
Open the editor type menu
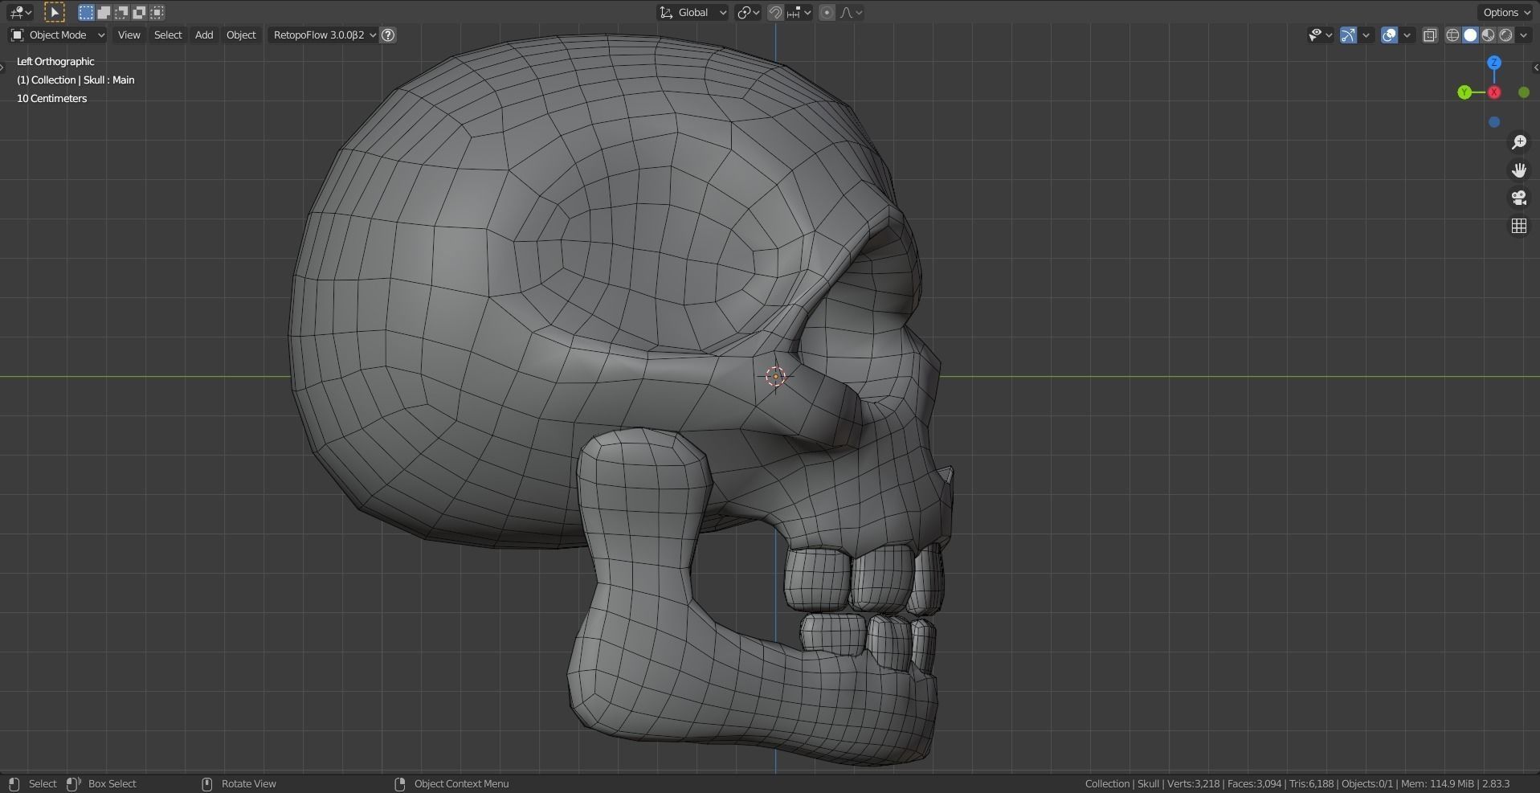20,12
